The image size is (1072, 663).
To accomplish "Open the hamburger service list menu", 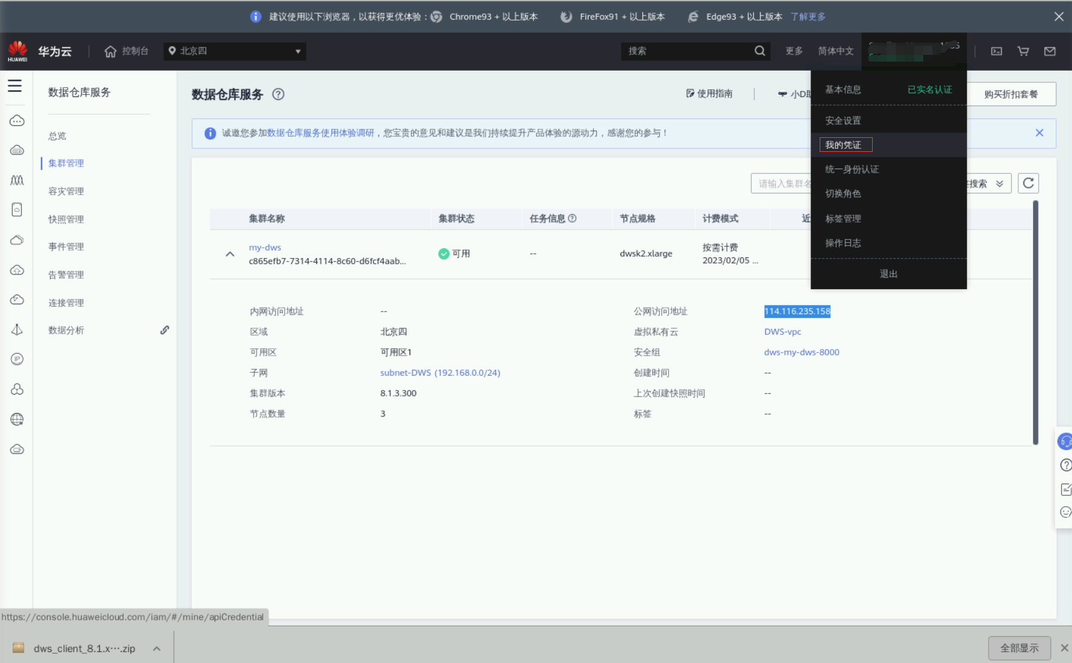I will point(15,86).
